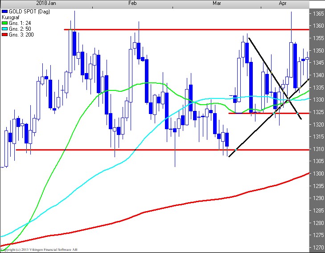Click the 1300 price axis value
The image size is (325, 253).
(318, 174)
